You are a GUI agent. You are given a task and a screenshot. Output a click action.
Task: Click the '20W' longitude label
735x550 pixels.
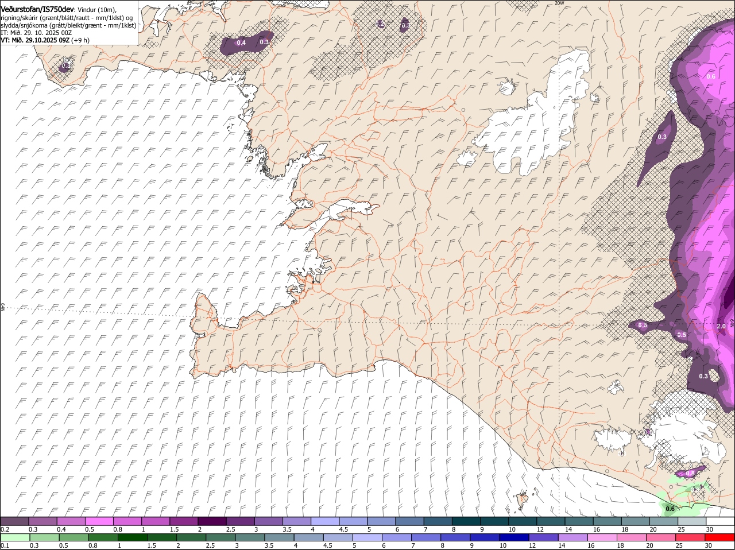(x=559, y=3)
